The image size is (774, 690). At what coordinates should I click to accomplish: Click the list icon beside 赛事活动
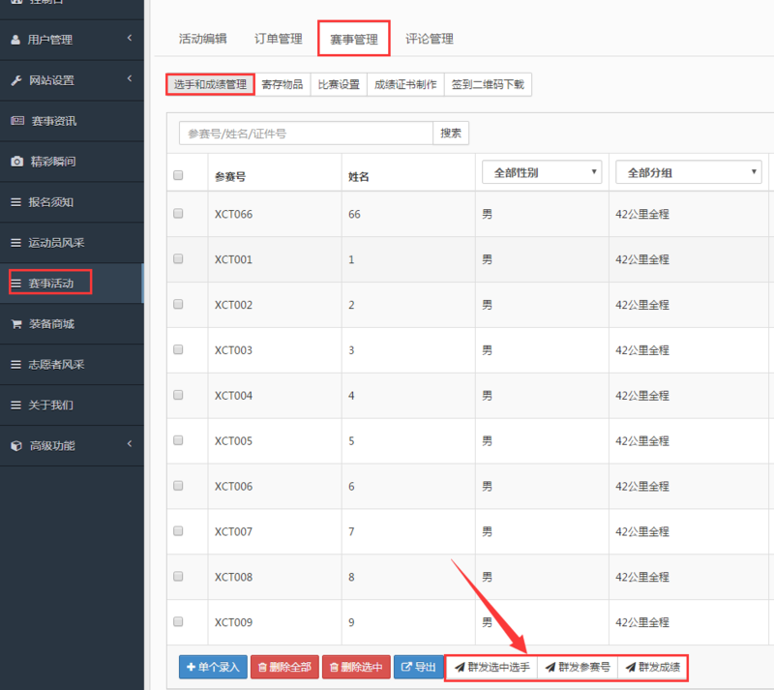(15, 284)
